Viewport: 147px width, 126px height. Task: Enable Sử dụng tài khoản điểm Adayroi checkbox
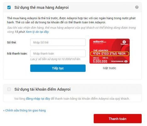tap(9, 89)
